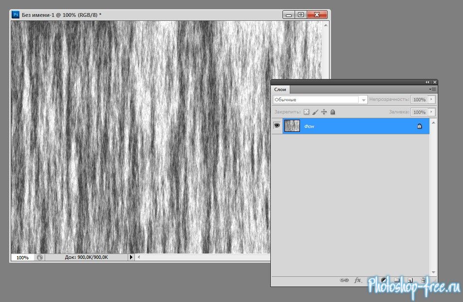Create a new layer group folder

tap(397, 280)
